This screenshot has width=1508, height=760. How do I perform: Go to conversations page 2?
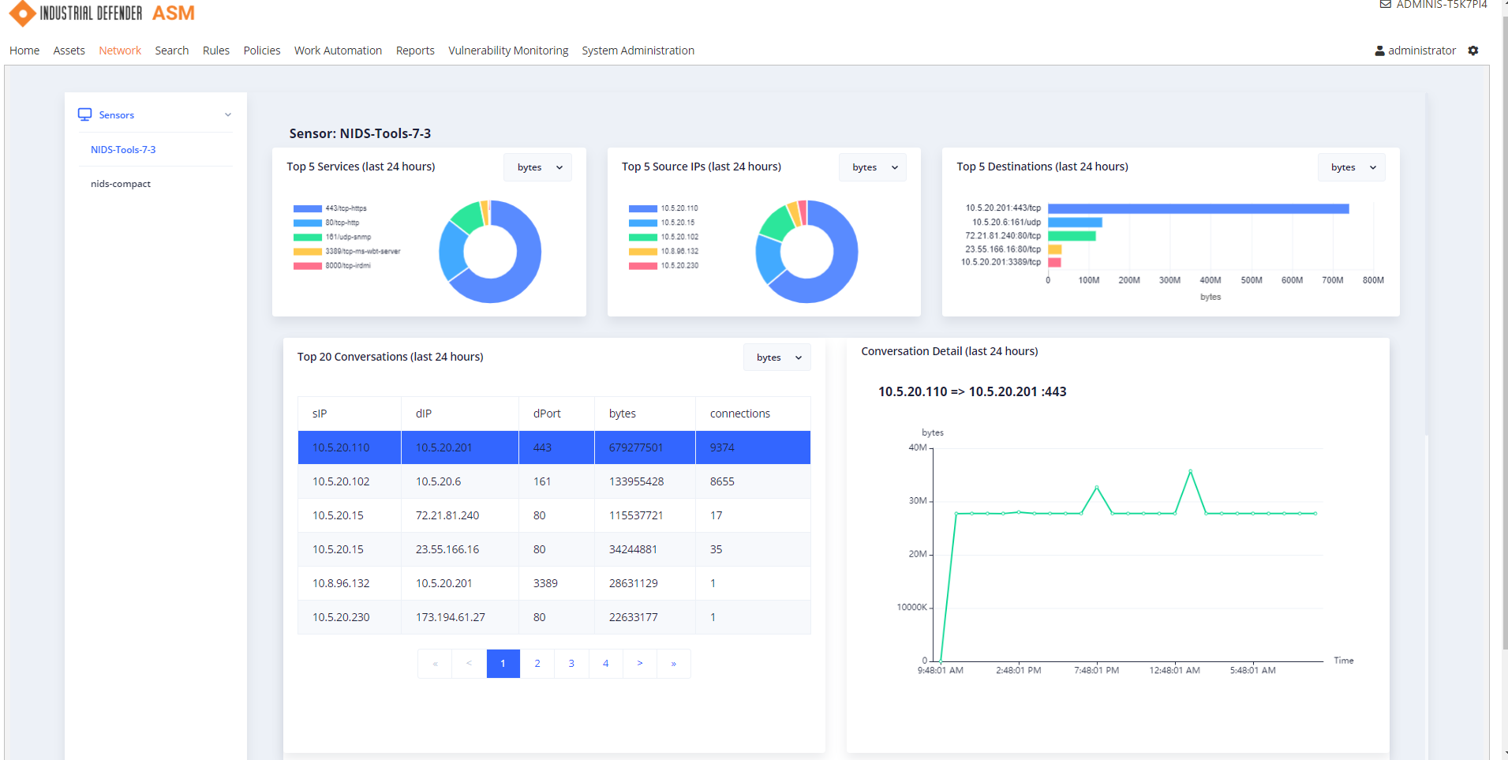pos(537,664)
